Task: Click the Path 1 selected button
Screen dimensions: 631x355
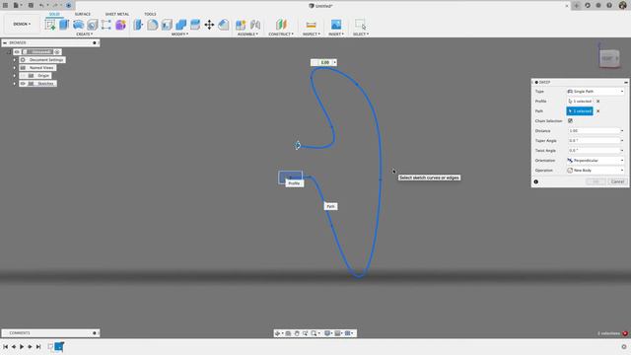Action: pyautogui.click(x=580, y=111)
